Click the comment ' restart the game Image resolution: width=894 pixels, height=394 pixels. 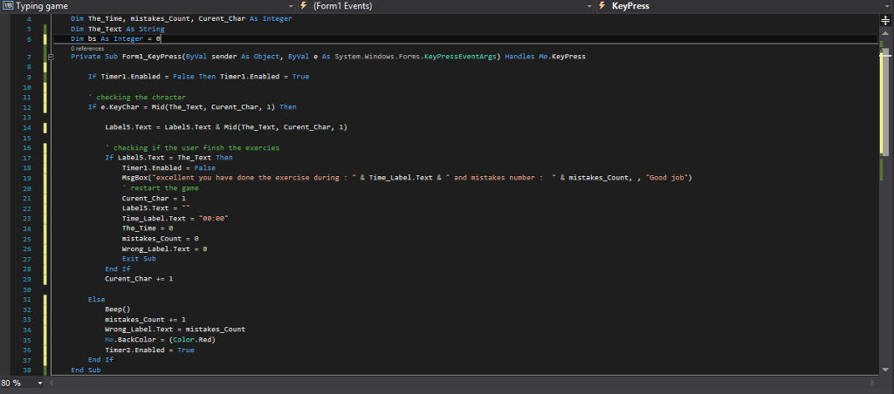pyautogui.click(x=159, y=188)
